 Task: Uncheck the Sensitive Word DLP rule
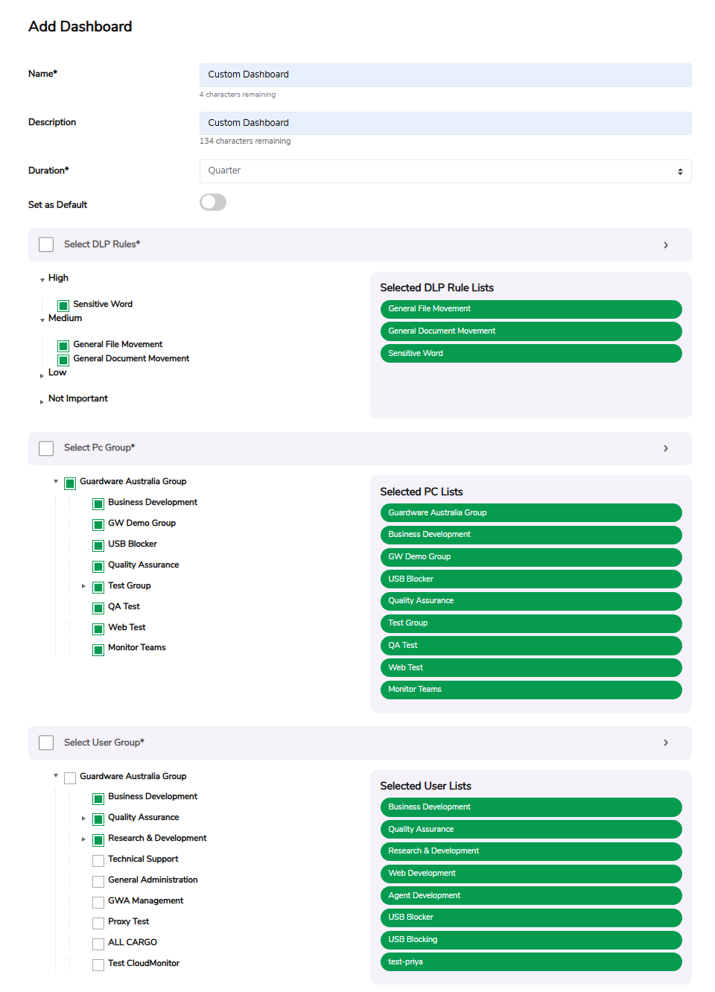coord(63,305)
